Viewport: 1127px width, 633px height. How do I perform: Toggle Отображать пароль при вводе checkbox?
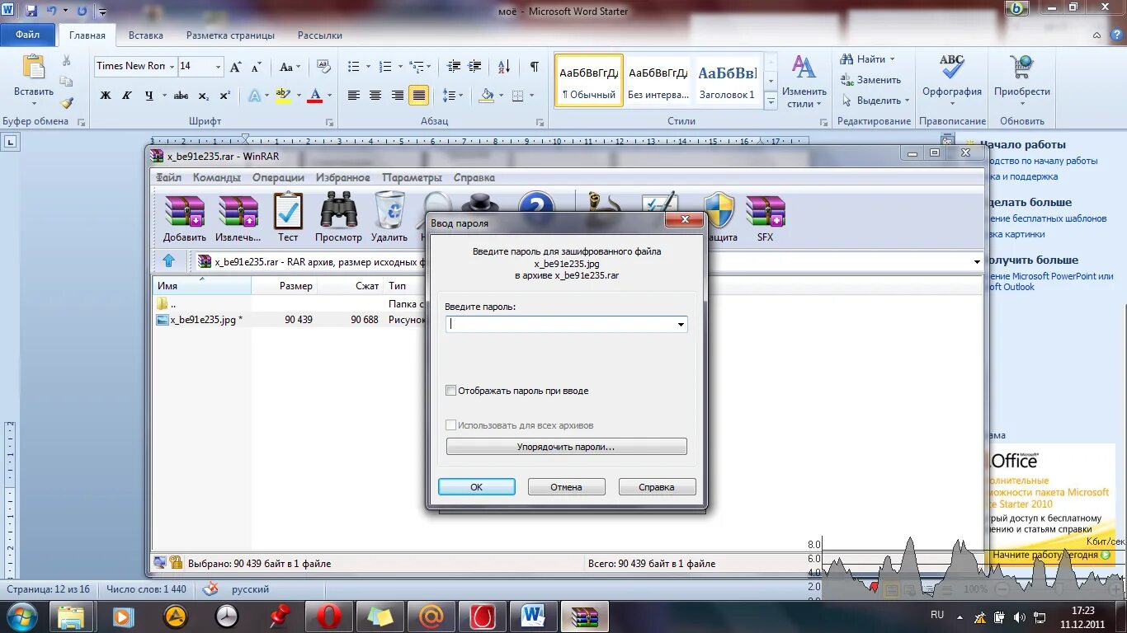pos(451,391)
